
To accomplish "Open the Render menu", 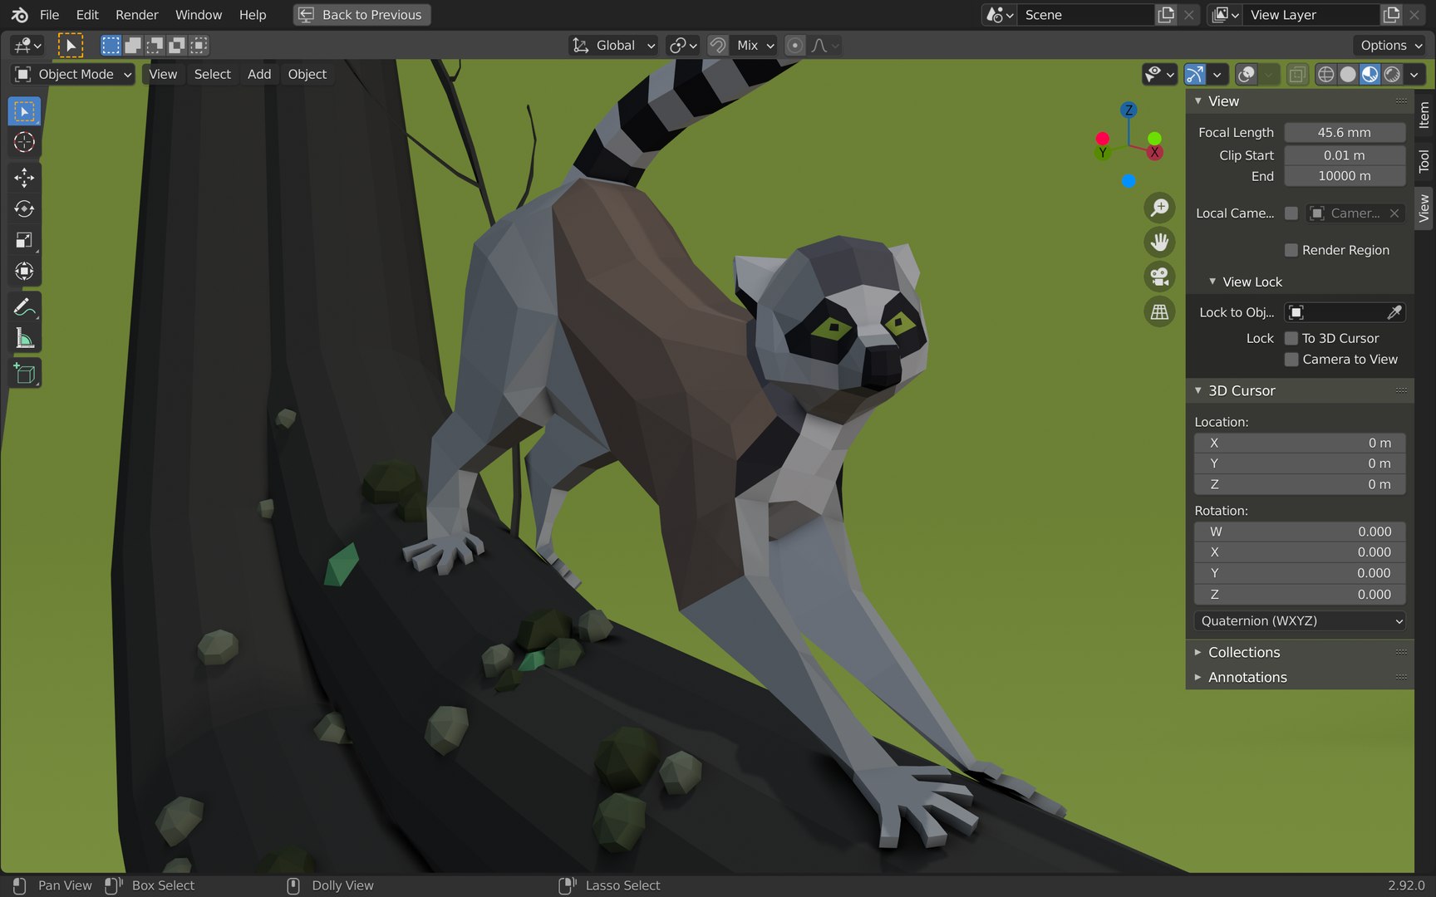I will point(137,15).
